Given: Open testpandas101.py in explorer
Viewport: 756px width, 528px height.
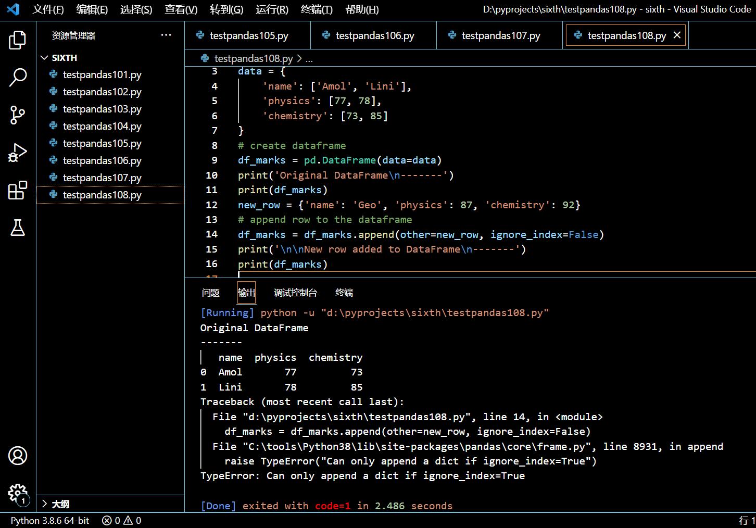Looking at the screenshot, I should click(x=110, y=74).
